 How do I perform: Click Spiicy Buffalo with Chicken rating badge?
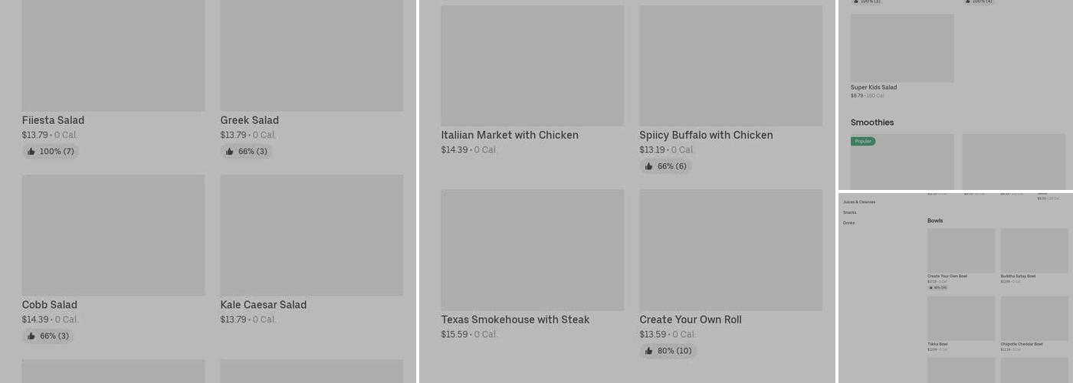tap(665, 166)
